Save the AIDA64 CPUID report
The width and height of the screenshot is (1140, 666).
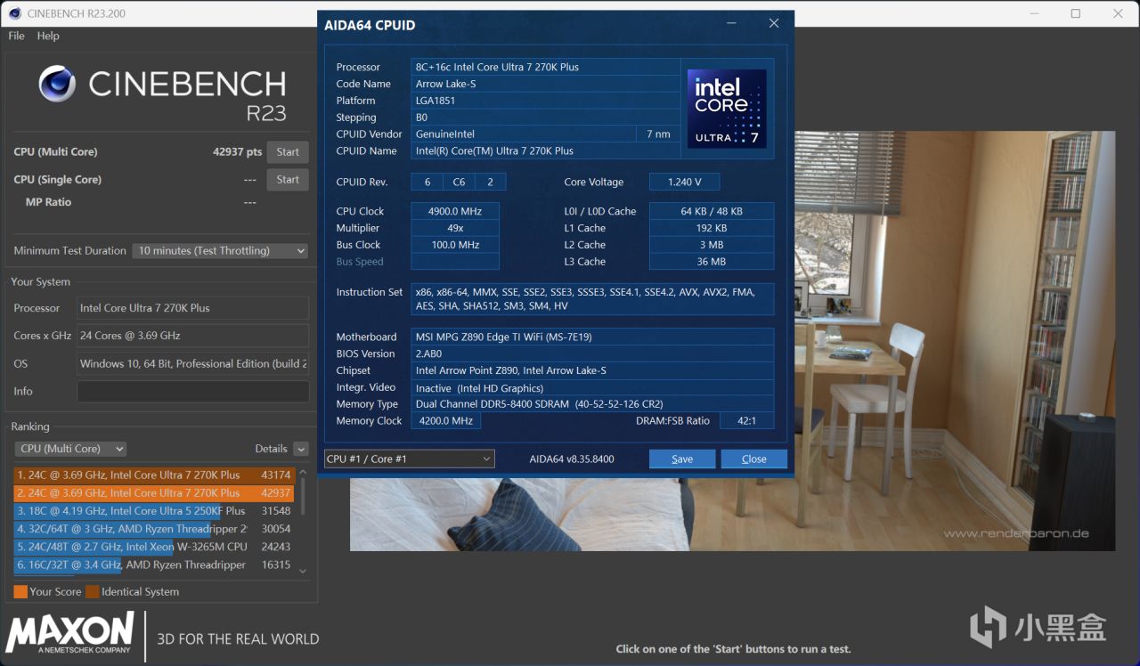coord(682,459)
